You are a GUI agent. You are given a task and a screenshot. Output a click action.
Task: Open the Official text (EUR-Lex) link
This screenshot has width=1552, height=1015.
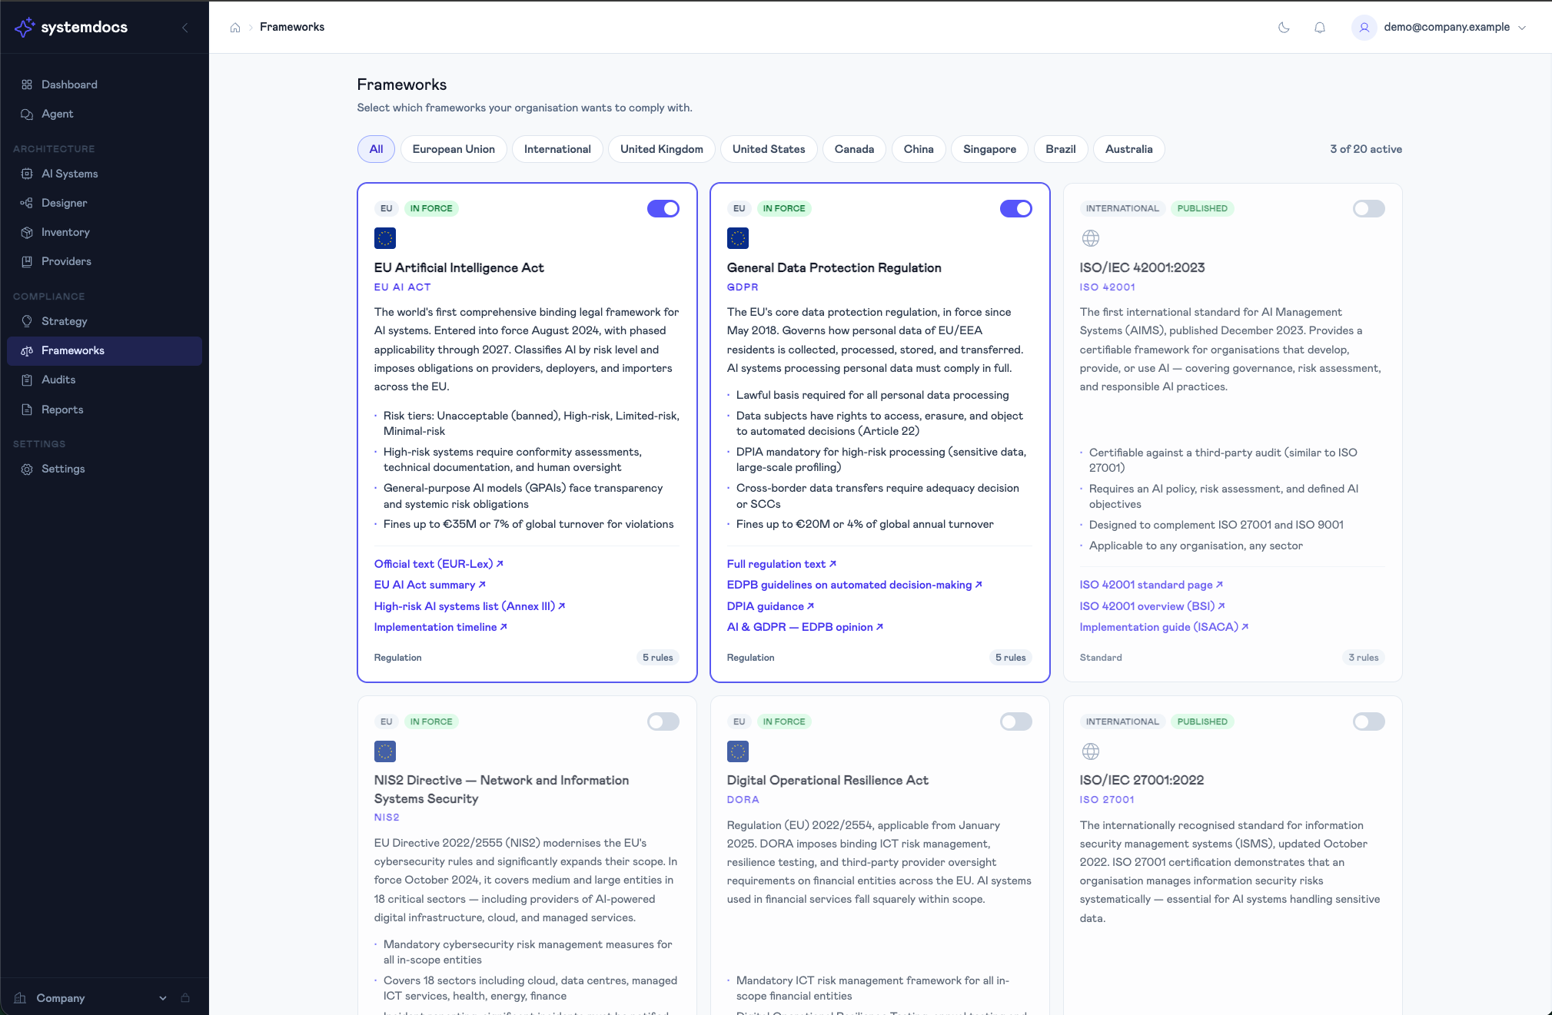[438, 564]
